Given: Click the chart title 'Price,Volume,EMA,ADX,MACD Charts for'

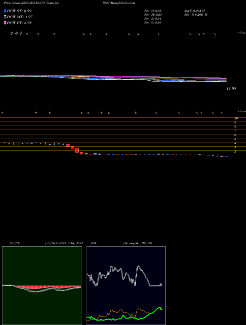Looking at the screenshot, I should coord(31,3).
